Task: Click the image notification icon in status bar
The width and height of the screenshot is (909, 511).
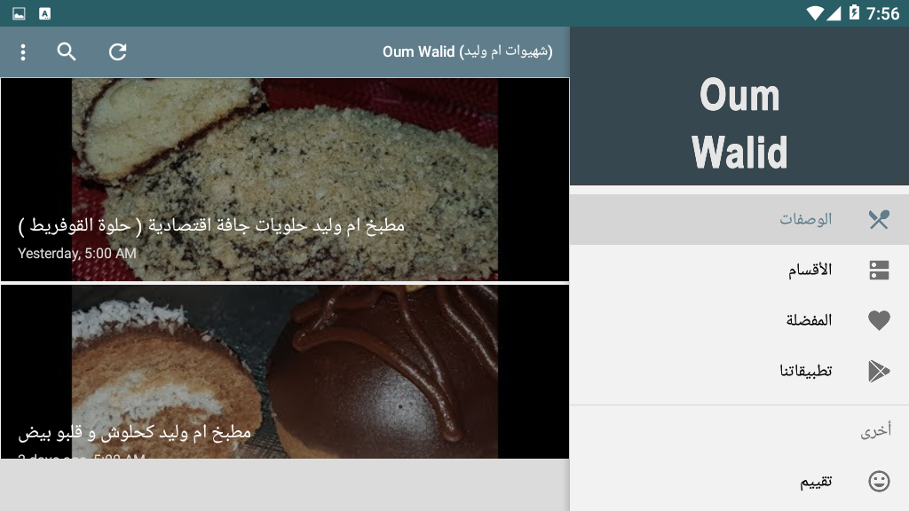Action: [20, 13]
